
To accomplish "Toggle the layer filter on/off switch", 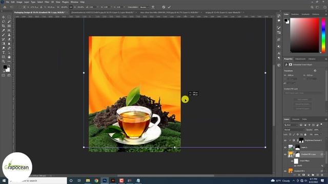I will 321,125.
